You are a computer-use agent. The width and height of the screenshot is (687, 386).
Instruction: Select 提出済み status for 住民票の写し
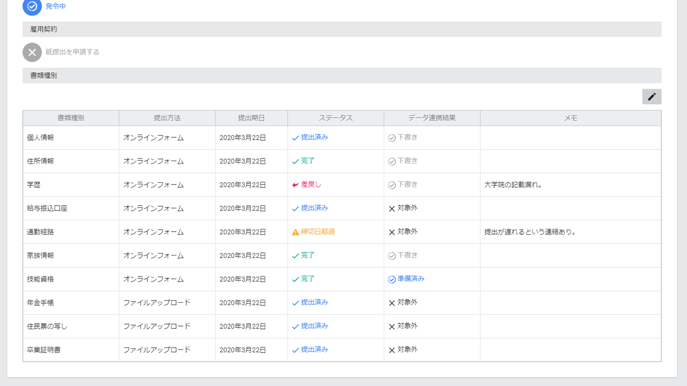click(x=314, y=326)
